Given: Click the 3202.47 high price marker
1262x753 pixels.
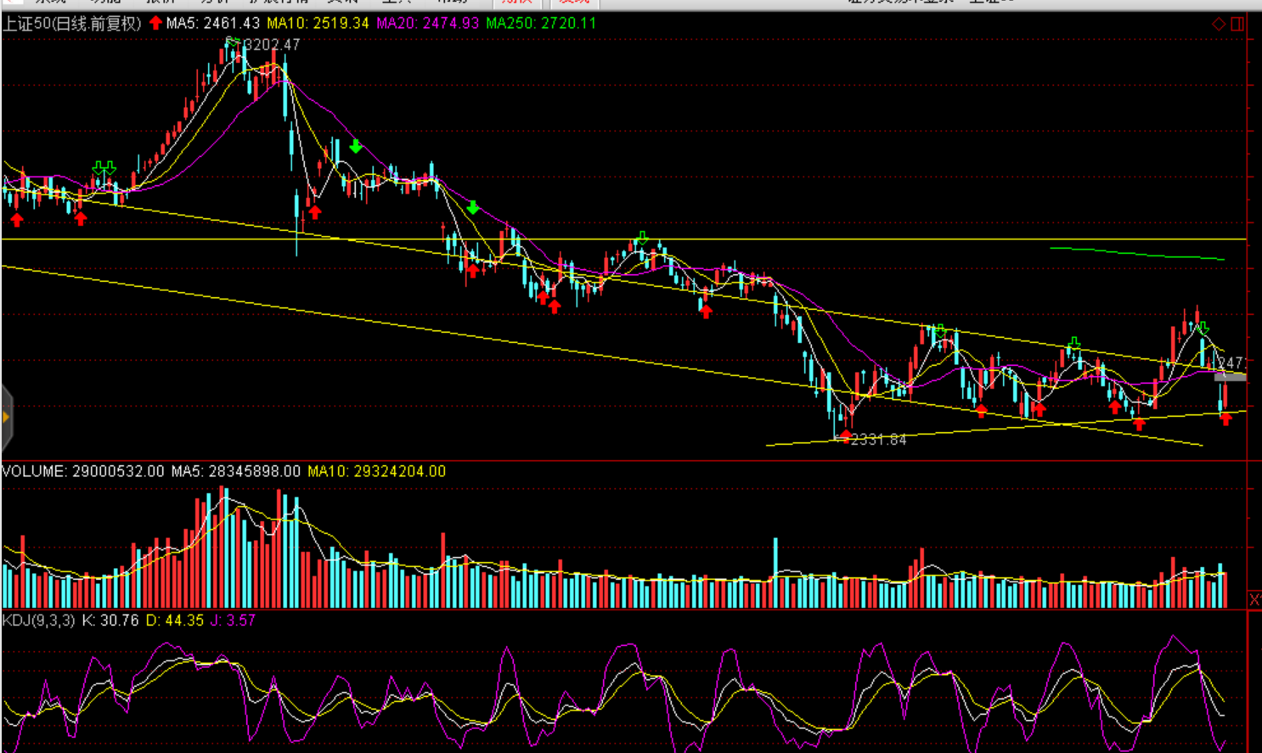Looking at the screenshot, I should [270, 44].
